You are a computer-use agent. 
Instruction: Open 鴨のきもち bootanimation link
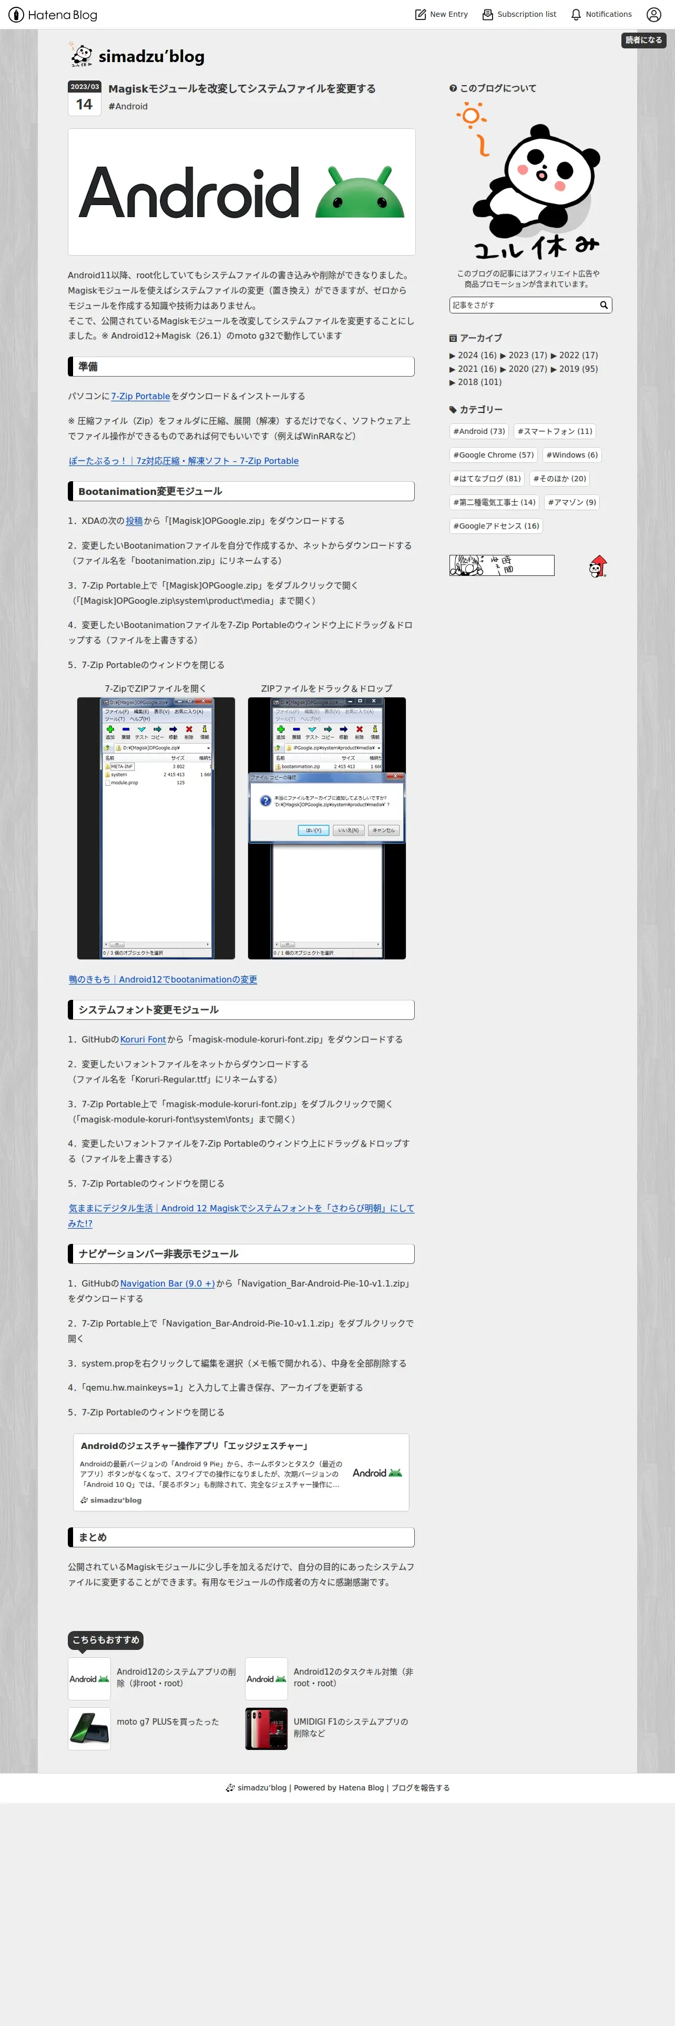pyautogui.click(x=162, y=979)
